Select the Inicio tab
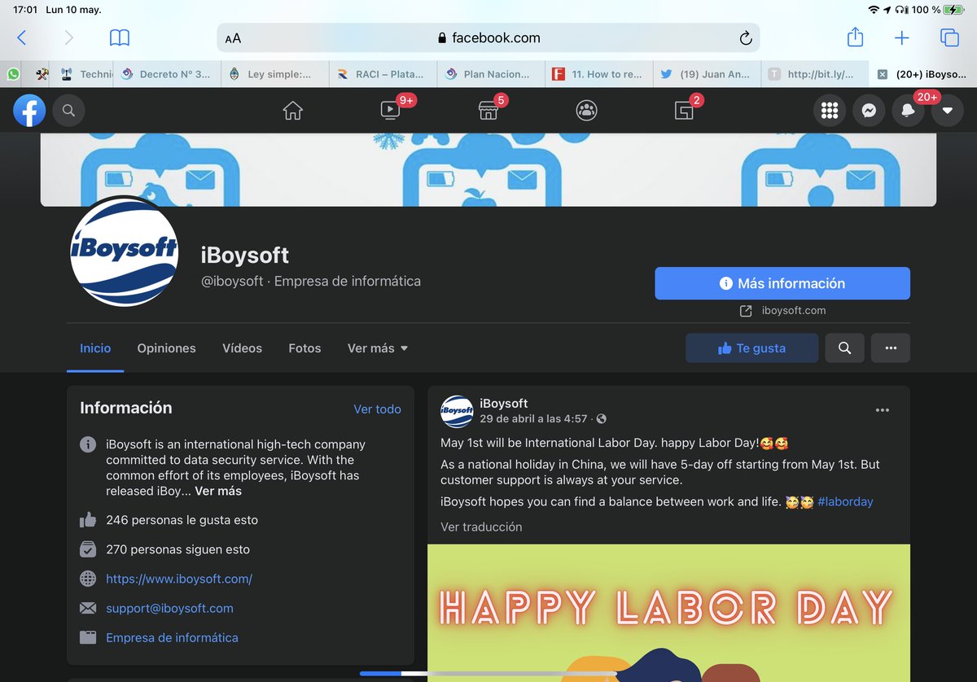 point(95,348)
